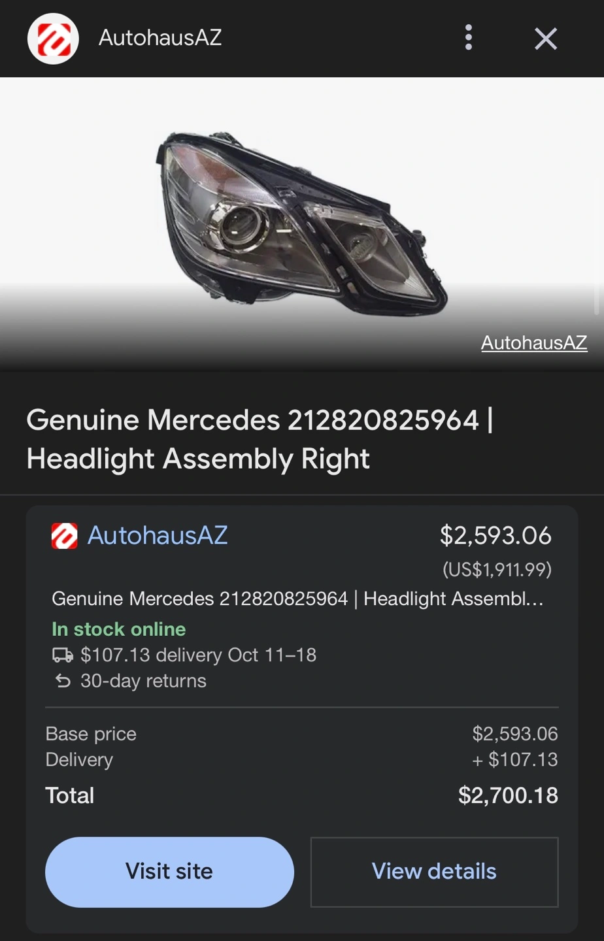Click the Total $2,700.18 amount
The height and width of the screenshot is (941, 604).
(x=507, y=795)
